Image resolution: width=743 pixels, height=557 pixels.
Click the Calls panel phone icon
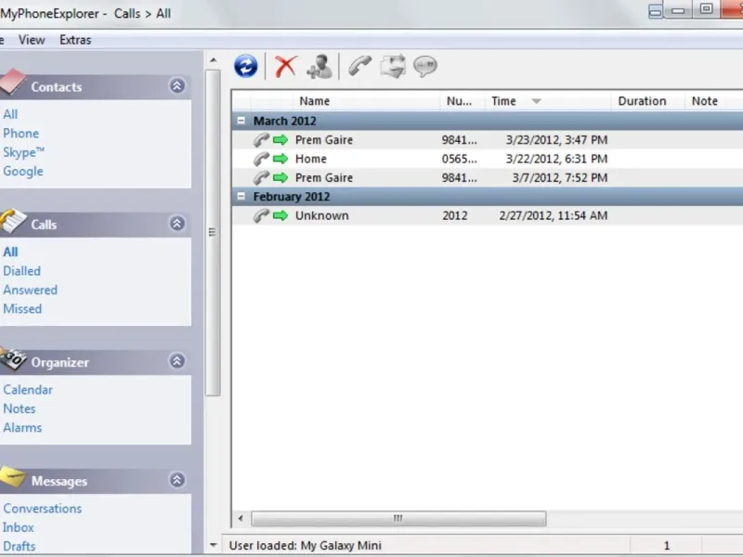point(12,221)
